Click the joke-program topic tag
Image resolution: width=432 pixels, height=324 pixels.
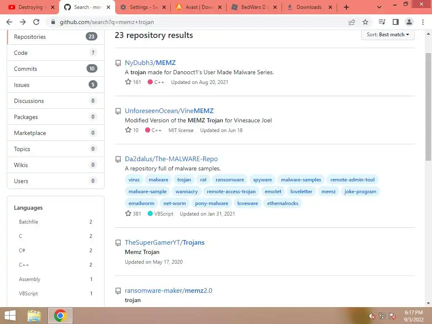click(x=360, y=192)
